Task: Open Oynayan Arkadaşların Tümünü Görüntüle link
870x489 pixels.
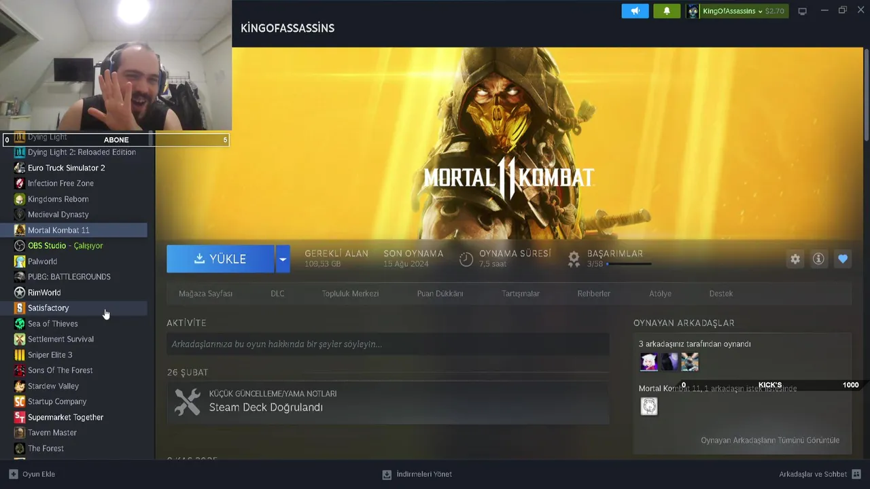Action: 770,440
